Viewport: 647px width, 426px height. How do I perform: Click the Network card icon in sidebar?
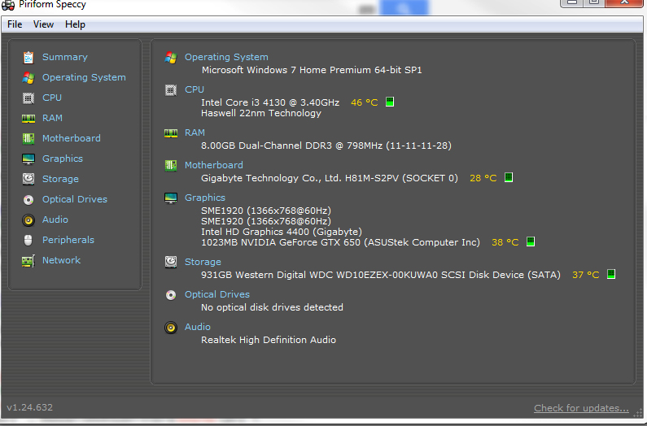(28, 261)
